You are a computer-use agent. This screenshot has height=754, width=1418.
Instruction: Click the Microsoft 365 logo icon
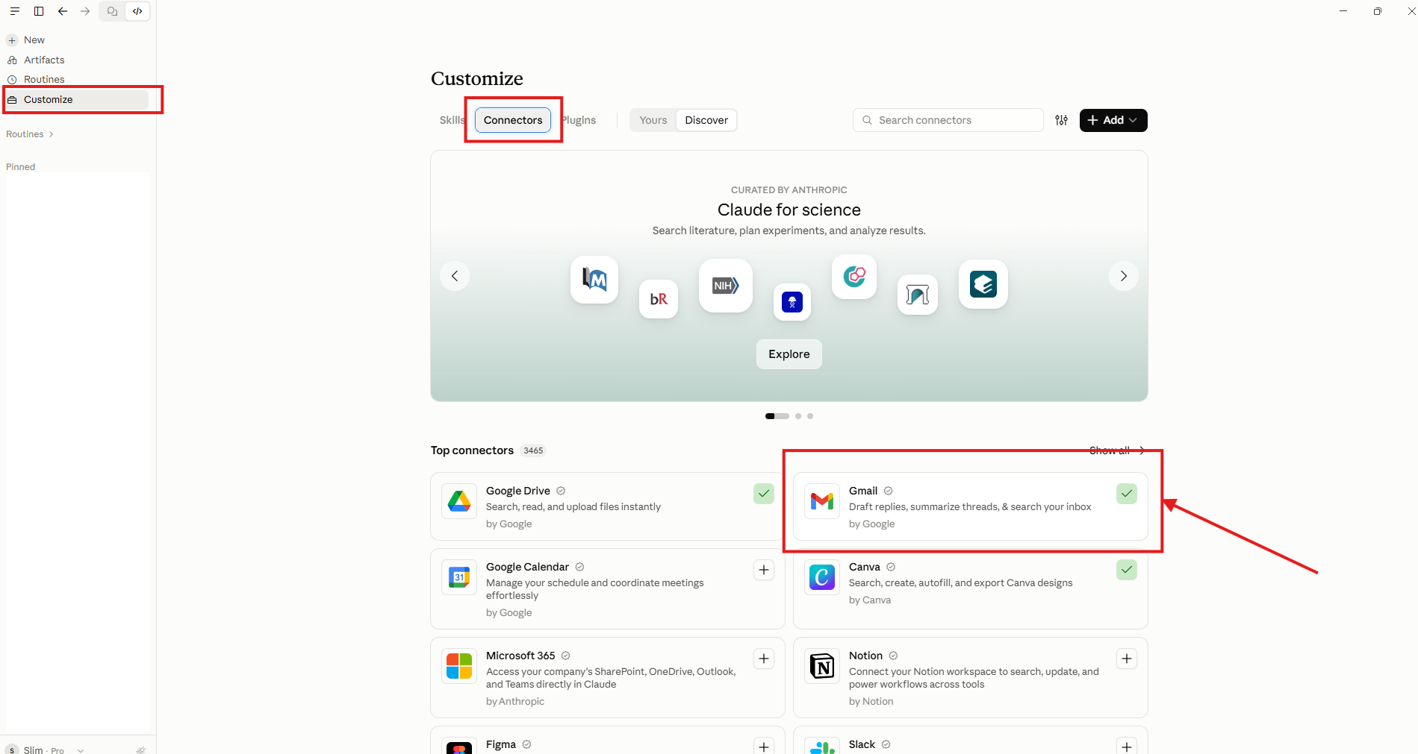coord(459,666)
